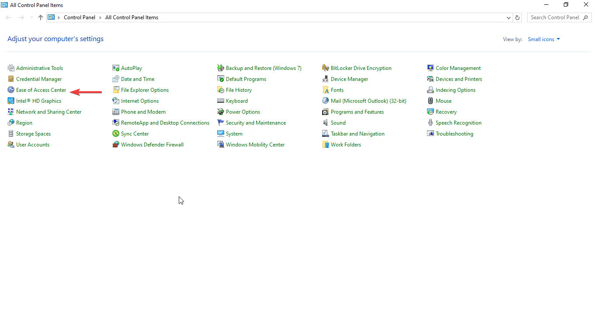Open Speech Recognition

(458, 122)
